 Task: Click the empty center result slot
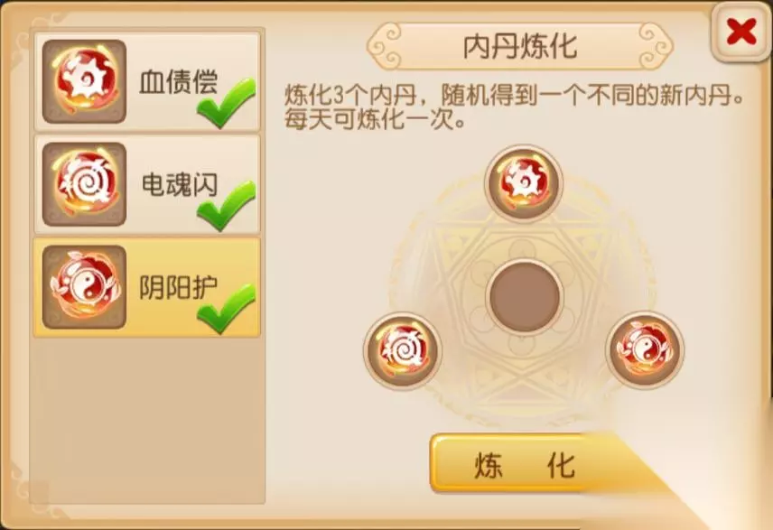[x=524, y=297]
